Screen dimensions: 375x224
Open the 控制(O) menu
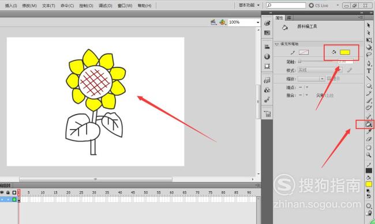pos(86,6)
